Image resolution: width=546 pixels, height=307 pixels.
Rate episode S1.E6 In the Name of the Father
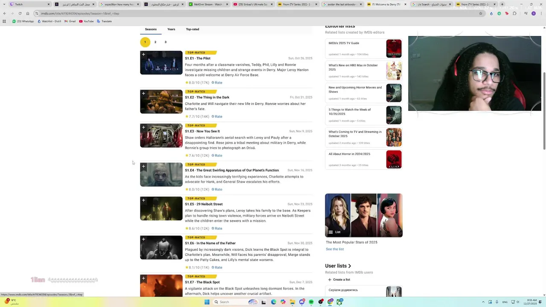(x=217, y=267)
